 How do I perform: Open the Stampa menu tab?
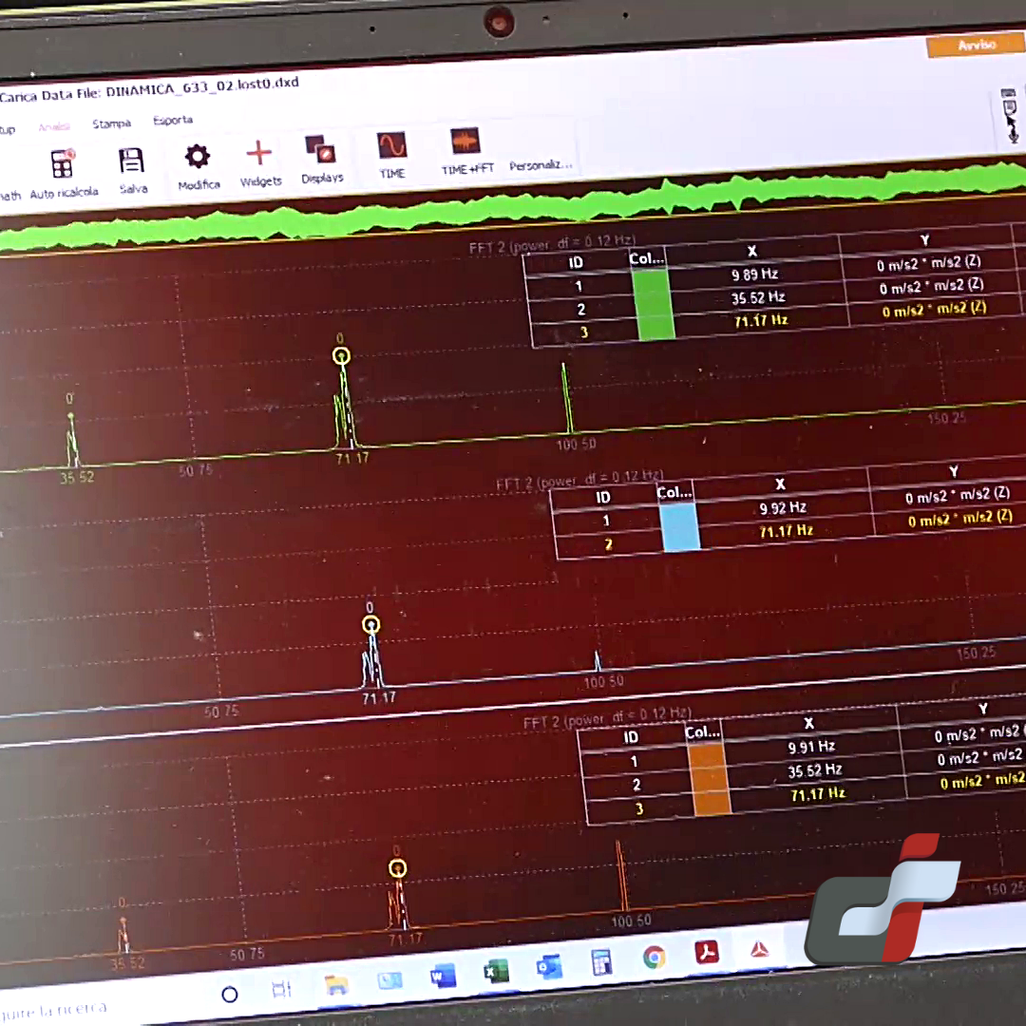pyautogui.click(x=112, y=123)
